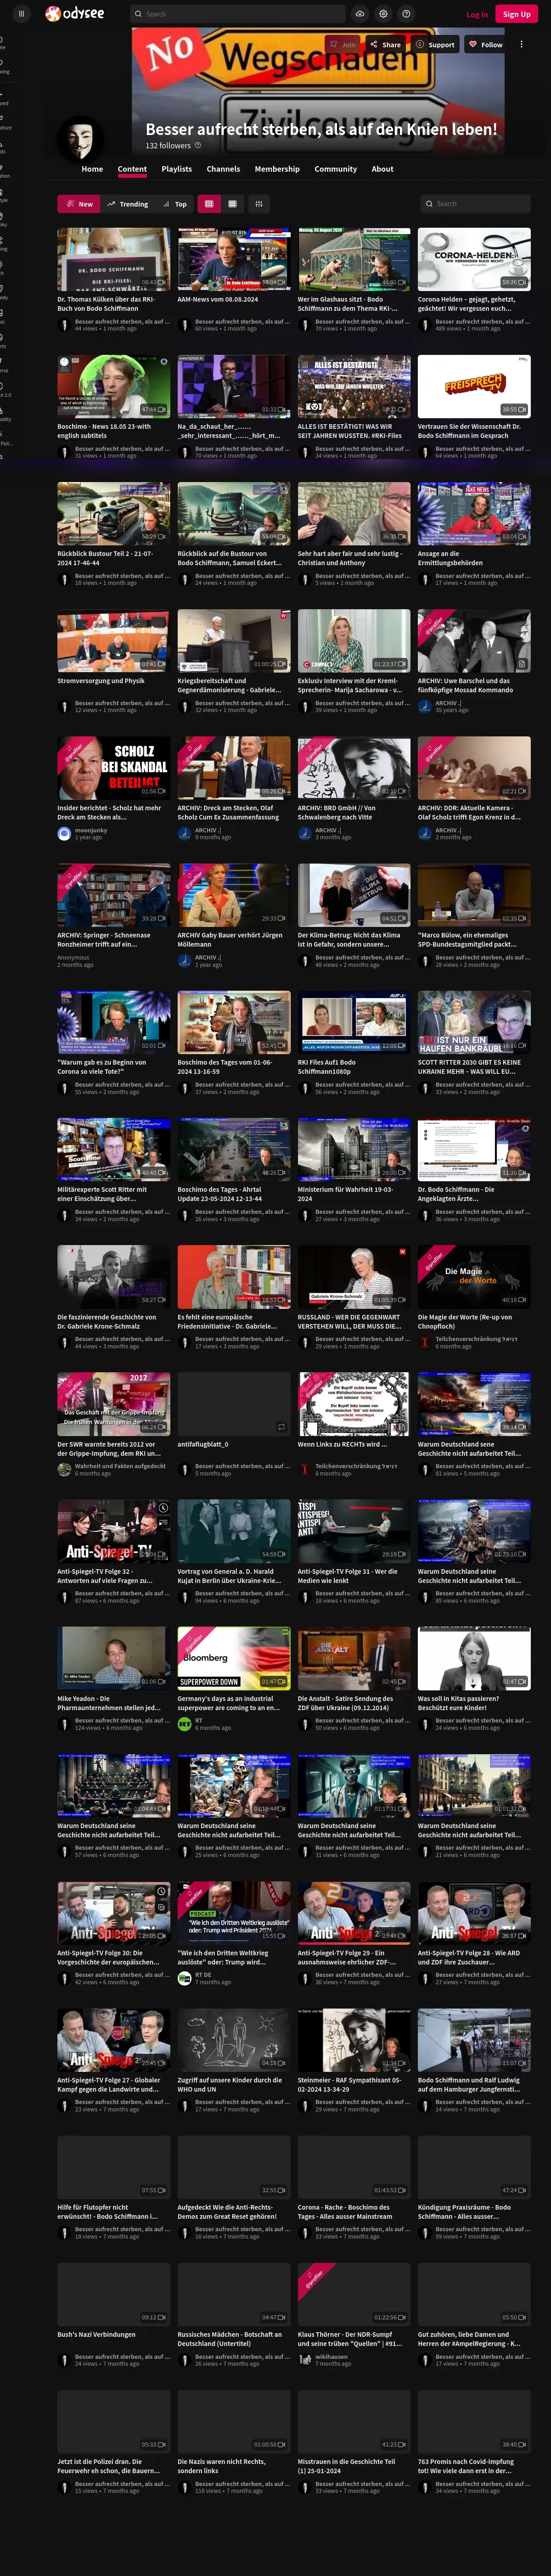Screen dimensions: 551x2576
Task: Click repost icon on antifaflugblatt_0 thumbnail
Action: [281, 1427]
